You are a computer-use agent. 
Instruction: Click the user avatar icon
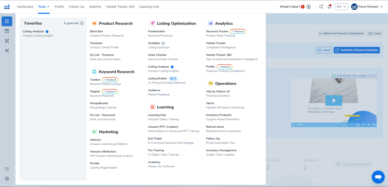(x=354, y=7)
